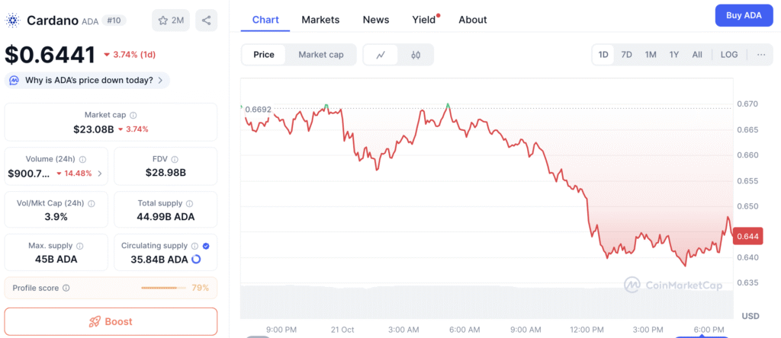
Task: Select the 1Y time range
Action: [x=674, y=55]
